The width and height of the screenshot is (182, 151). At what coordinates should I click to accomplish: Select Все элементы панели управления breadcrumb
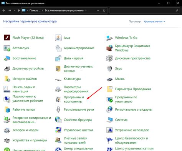coord(64,10)
